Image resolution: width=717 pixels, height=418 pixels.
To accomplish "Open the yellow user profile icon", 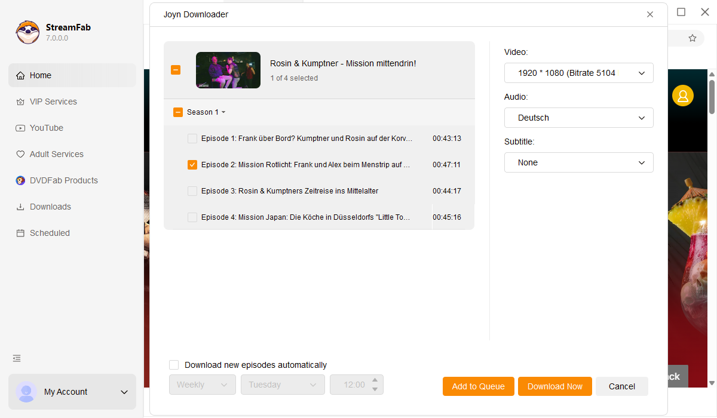I will coord(682,96).
